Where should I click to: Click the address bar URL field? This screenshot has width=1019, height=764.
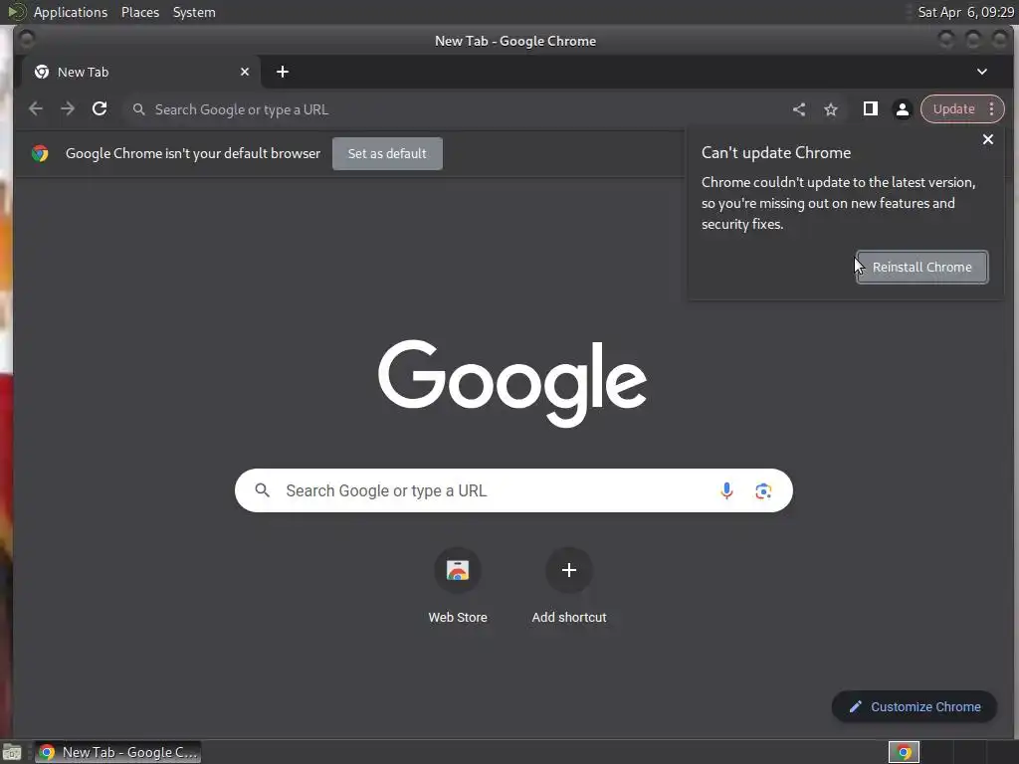[455, 109]
